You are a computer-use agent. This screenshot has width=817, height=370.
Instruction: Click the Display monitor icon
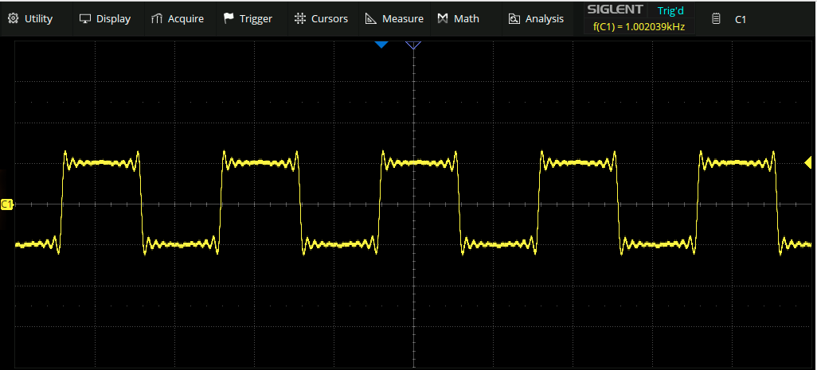tap(85, 18)
